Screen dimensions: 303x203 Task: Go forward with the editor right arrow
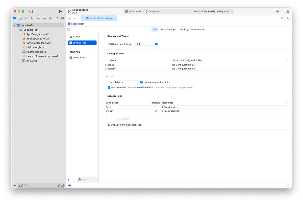(79, 18)
